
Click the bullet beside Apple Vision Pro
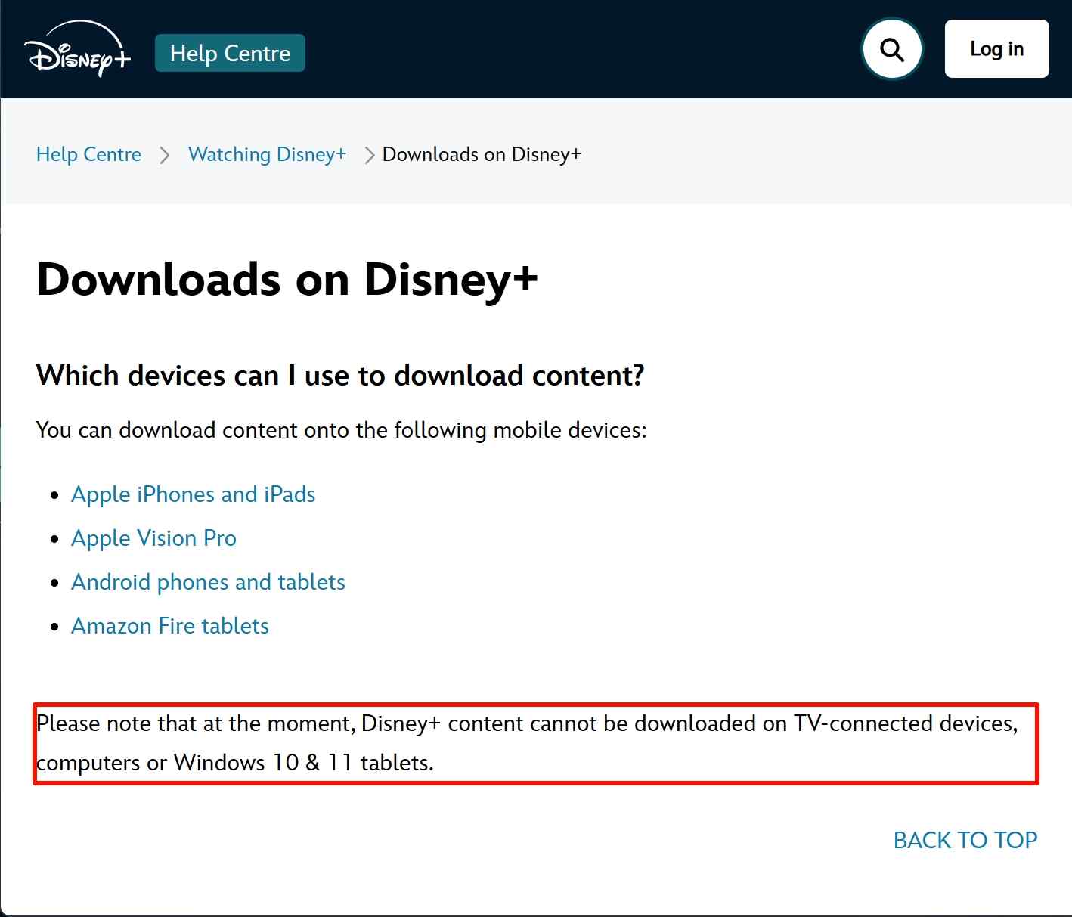(x=54, y=537)
